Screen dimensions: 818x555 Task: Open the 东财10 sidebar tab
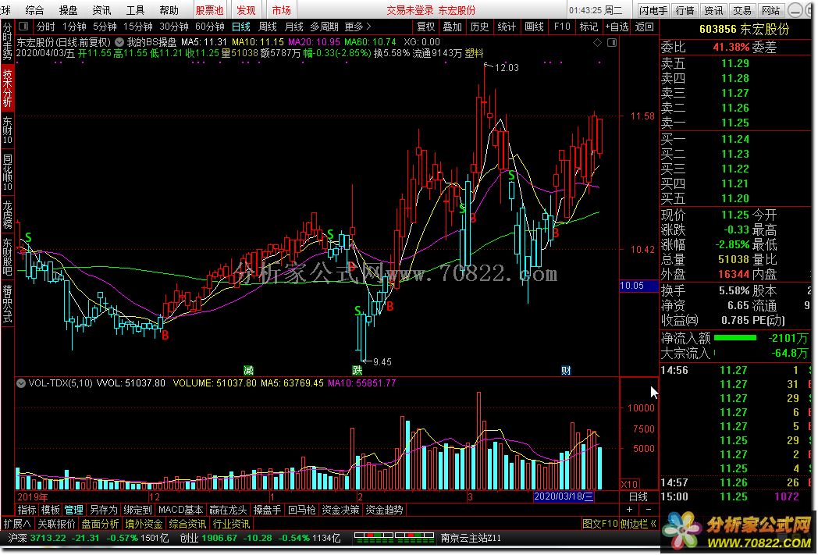7,130
